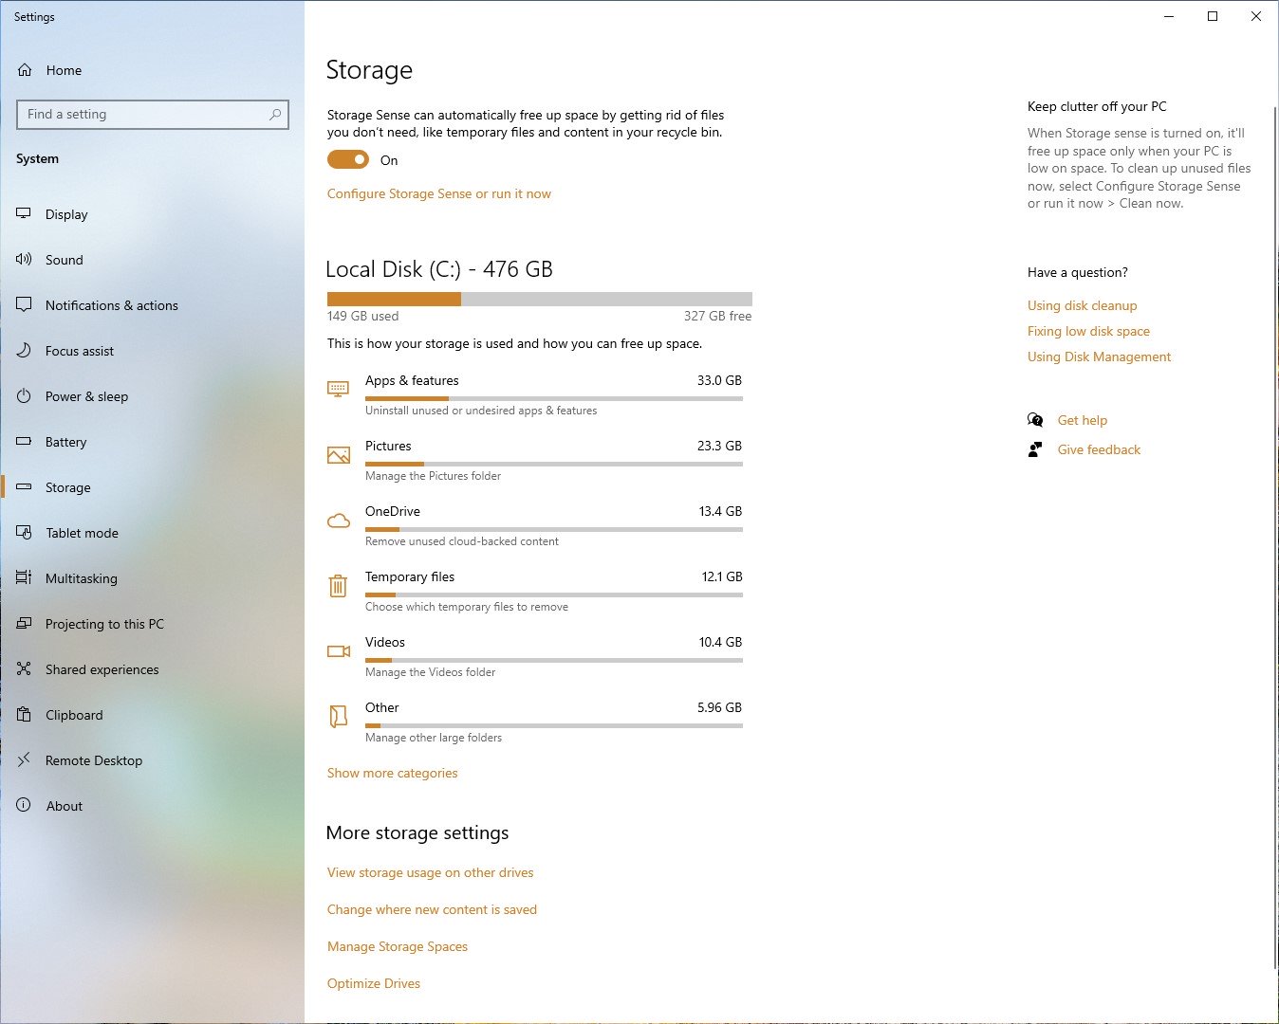
Task: Click the Home icon in the sidebar
Action: coord(25,70)
